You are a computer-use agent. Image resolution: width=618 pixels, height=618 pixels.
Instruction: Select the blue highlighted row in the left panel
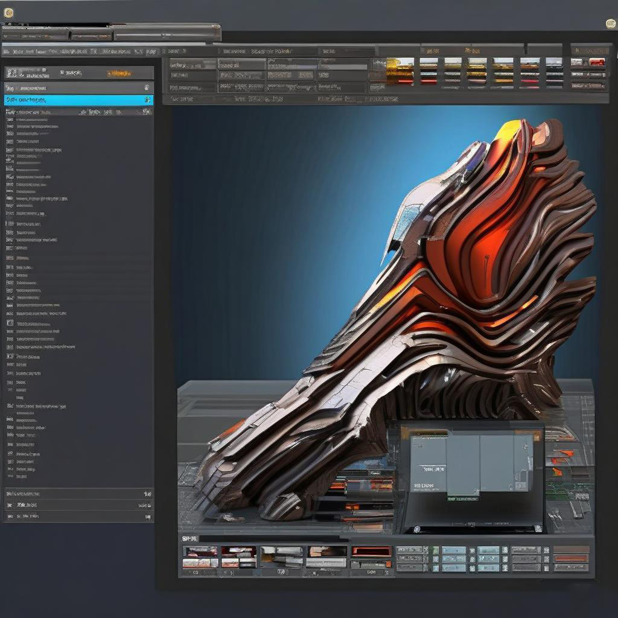[x=78, y=100]
